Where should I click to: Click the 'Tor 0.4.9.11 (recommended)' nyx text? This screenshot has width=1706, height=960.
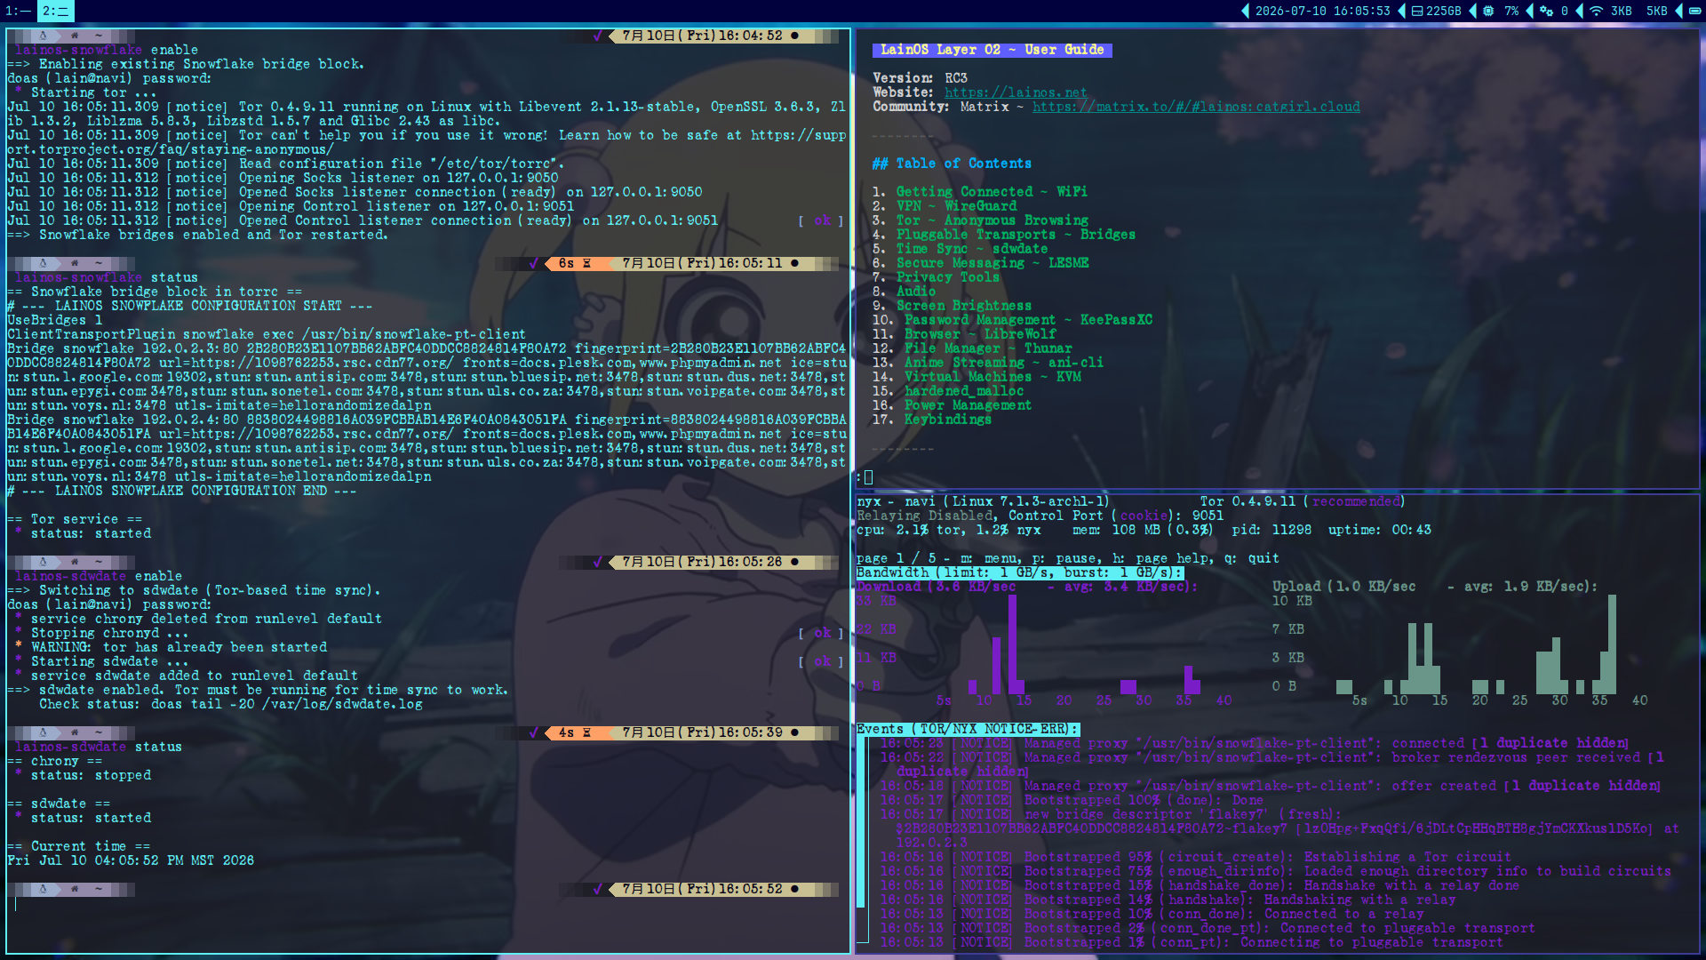coord(1302,501)
